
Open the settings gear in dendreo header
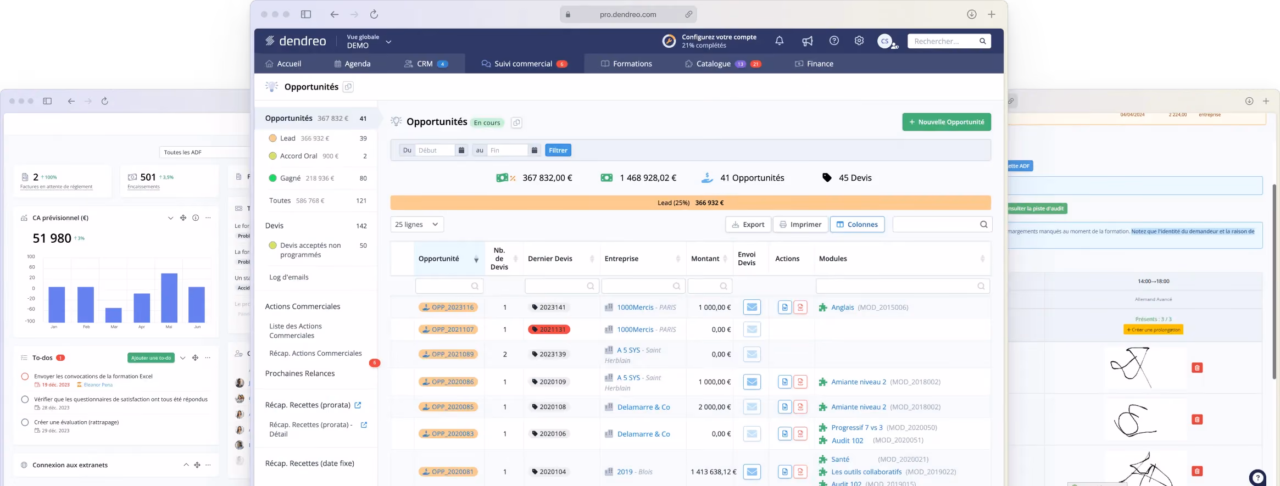[x=859, y=41]
